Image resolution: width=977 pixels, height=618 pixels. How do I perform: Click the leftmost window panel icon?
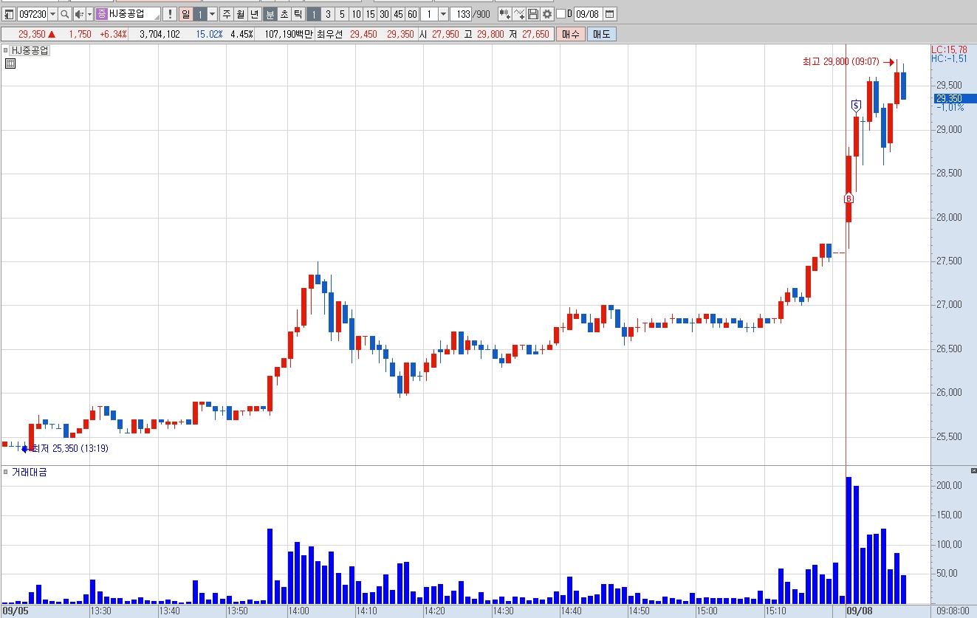tap(10, 14)
